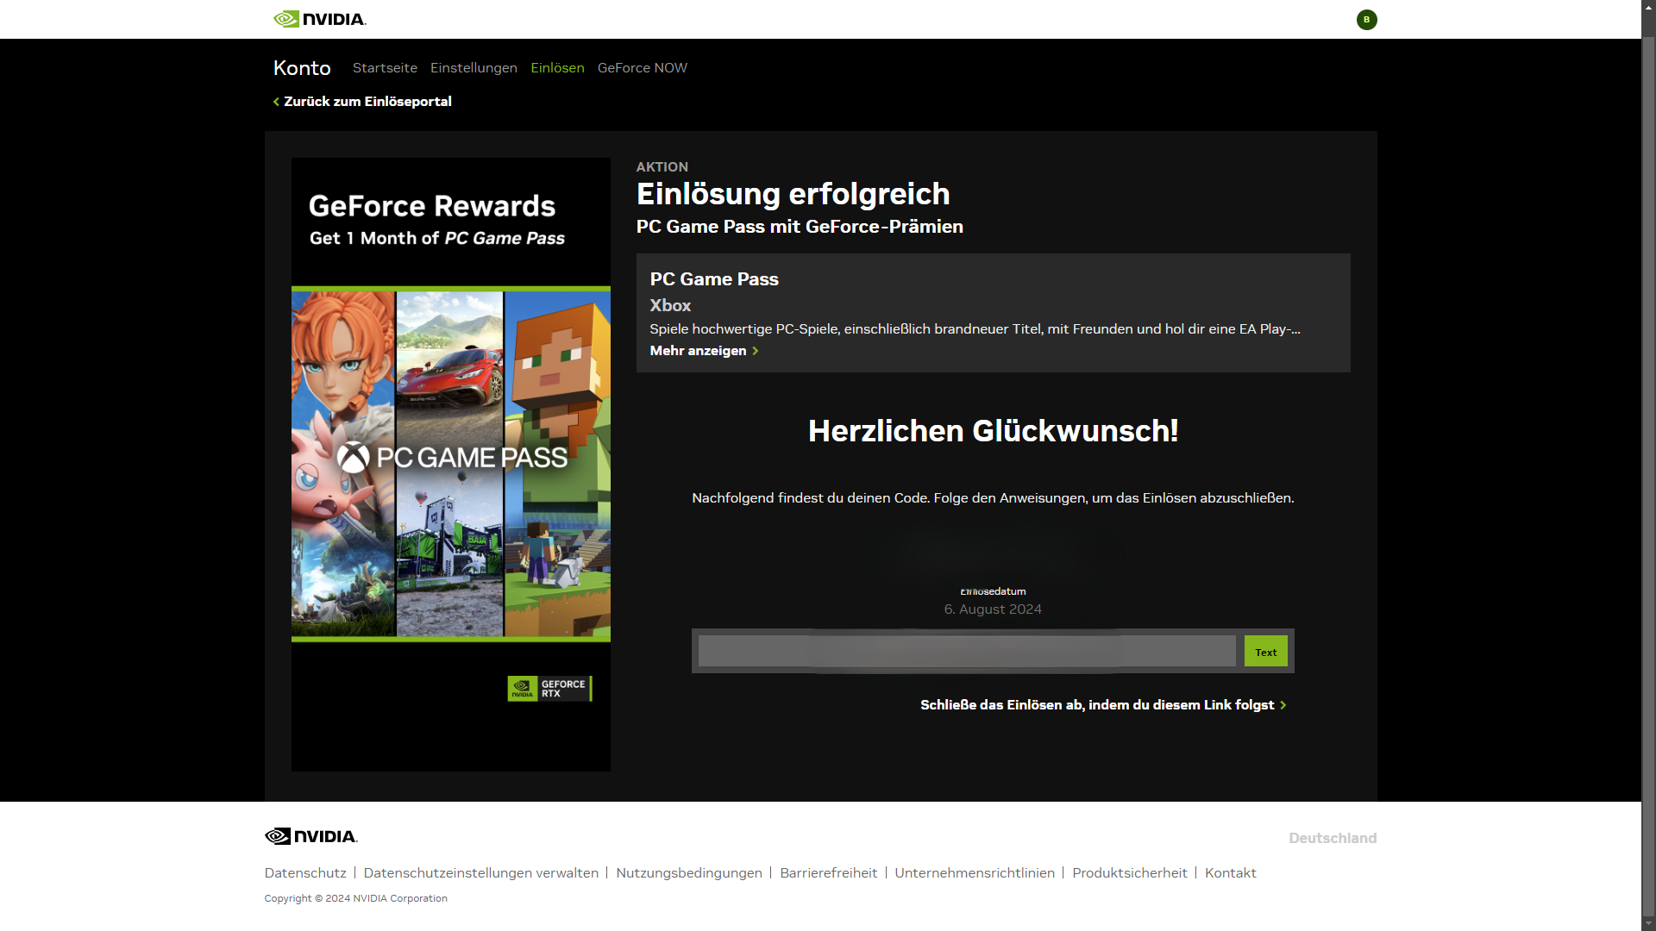Go back via Zurück zum Einlöseportal
This screenshot has height=931, width=1656.
[362, 101]
